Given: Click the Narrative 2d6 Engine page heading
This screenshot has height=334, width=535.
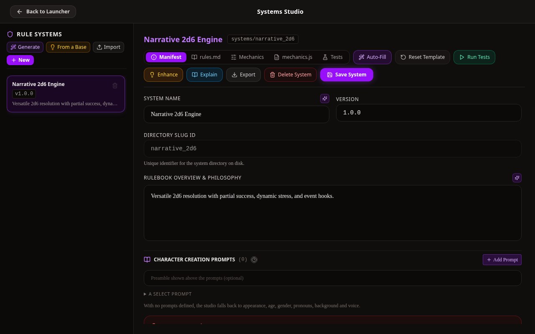Looking at the screenshot, I should [x=183, y=39].
